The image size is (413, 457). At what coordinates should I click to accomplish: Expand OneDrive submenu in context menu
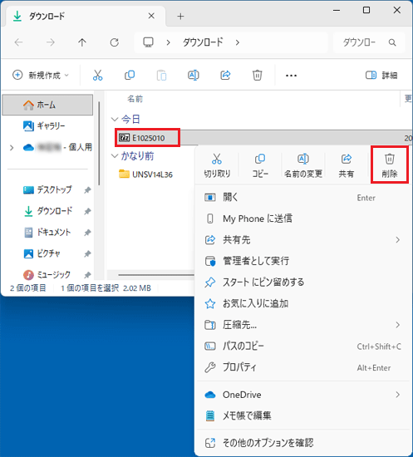pyautogui.click(x=397, y=395)
